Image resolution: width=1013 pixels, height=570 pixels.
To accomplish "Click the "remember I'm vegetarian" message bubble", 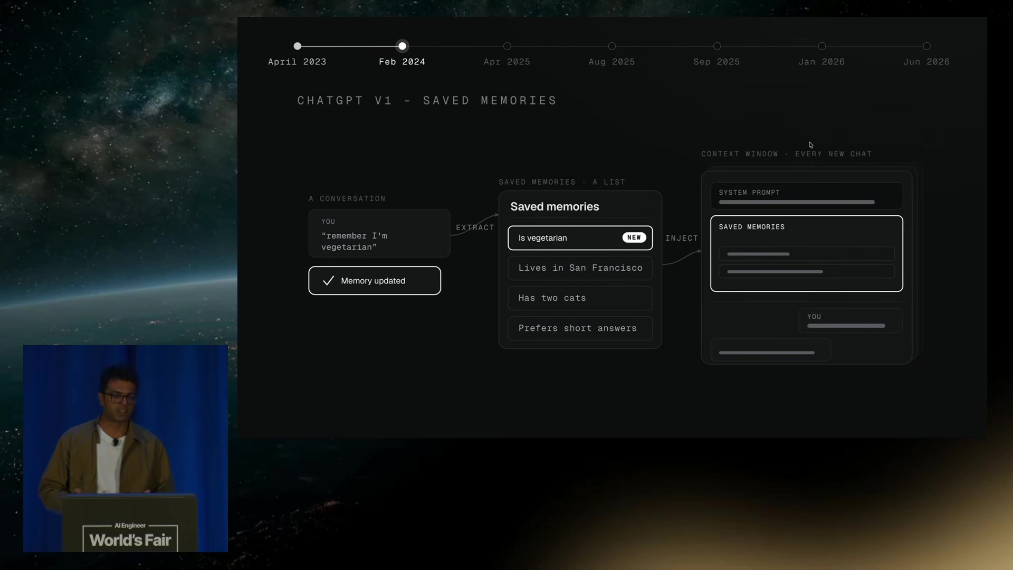I will coord(379,233).
